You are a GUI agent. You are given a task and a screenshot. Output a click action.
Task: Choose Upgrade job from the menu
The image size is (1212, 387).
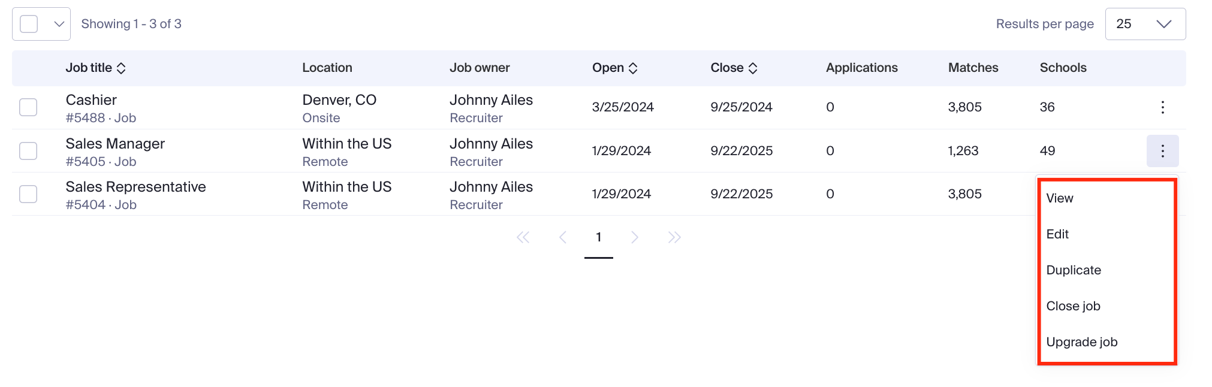[1081, 342]
